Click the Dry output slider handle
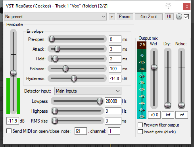This screenshot has width=194, height=147. (x=168, y=105)
